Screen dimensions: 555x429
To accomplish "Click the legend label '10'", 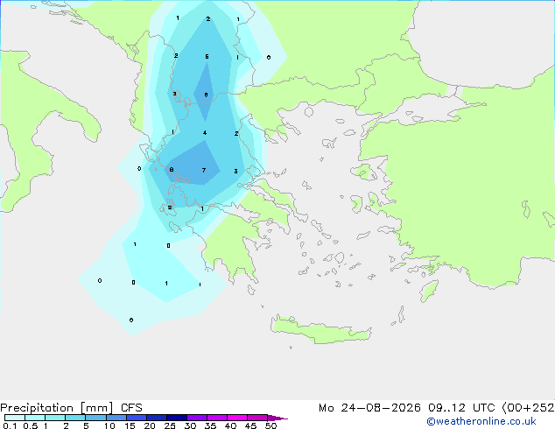I will (109, 425).
